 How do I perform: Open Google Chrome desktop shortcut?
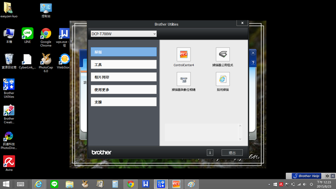[46, 37]
